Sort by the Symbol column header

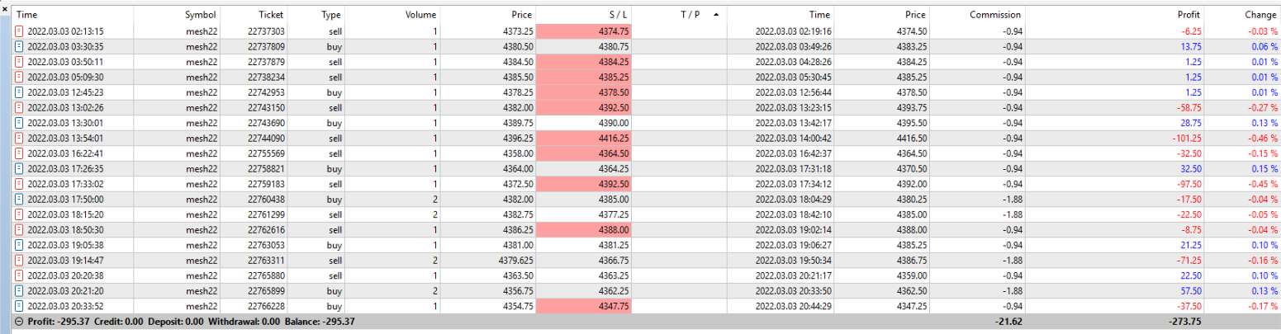(x=200, y=15)
